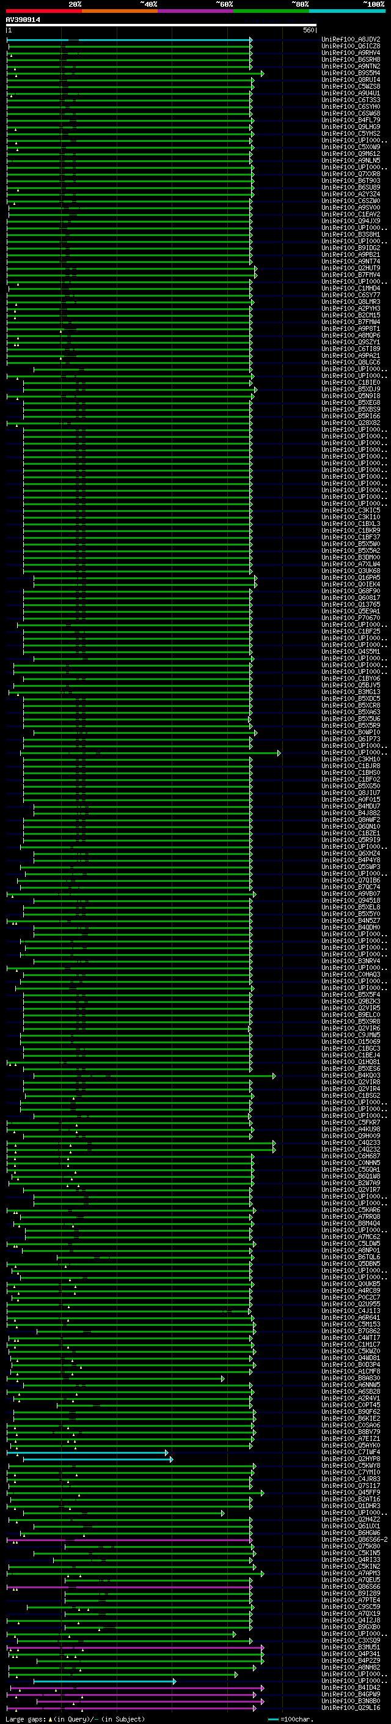
Task: Open hit UniRef100_Q8RUI4
Action: [350, 80]
